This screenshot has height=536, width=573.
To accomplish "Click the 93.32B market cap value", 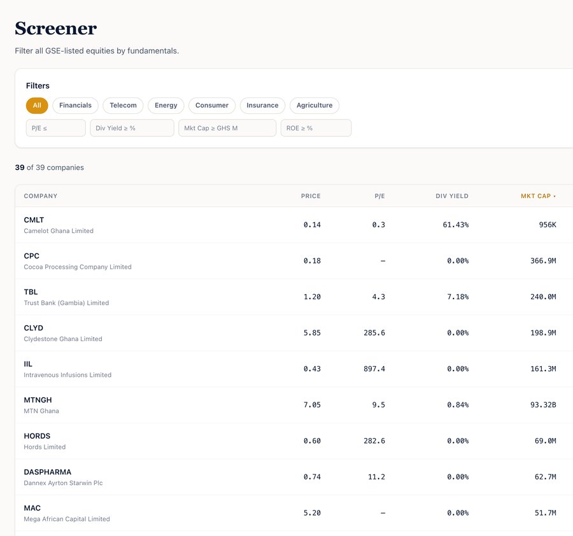I will tap(543, 405).
